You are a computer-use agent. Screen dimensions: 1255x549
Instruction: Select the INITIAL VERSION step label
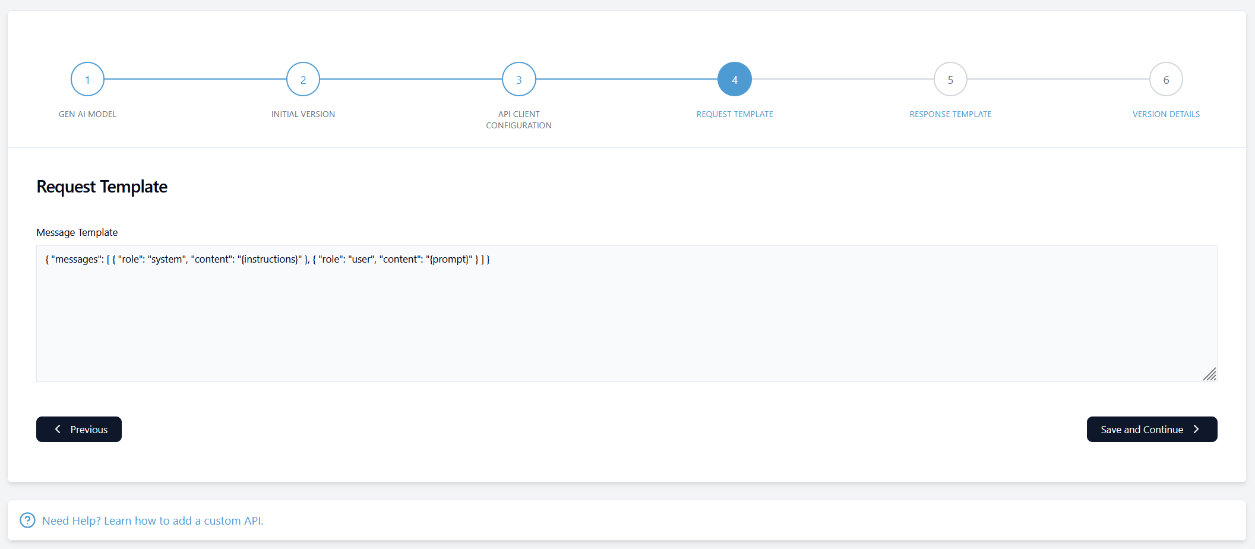[303, 113]
